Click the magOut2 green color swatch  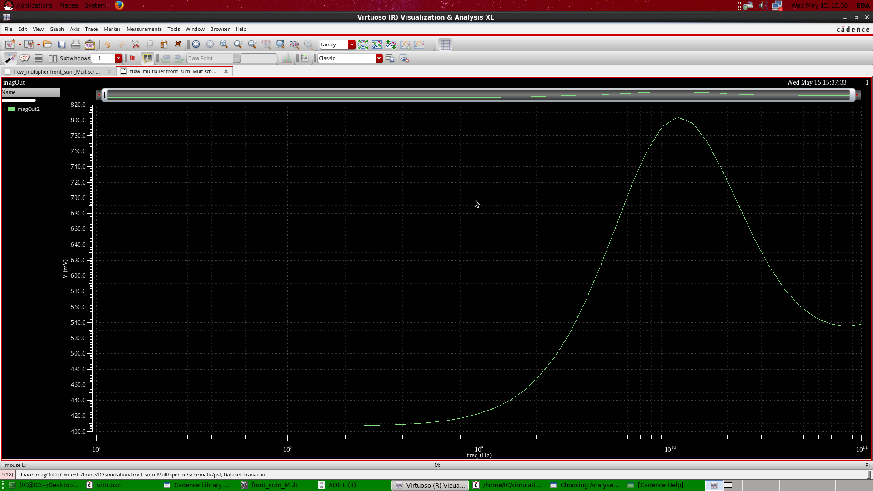click(11, 109)
